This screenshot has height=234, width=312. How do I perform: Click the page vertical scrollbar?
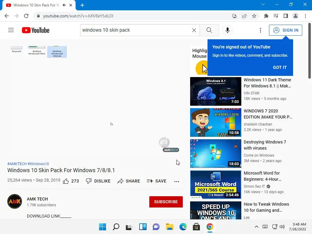pos(310,51)
